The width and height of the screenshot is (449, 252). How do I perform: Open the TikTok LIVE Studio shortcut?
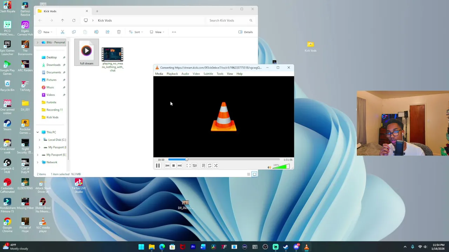coord(79,186)
